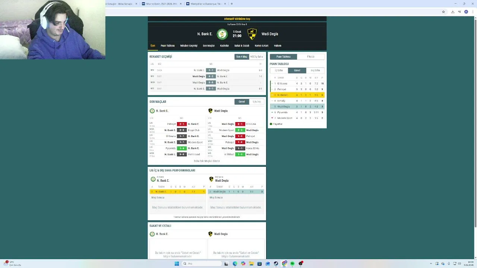Click Petrojet row in standings table

pyautogui.click(x=297, y=89)
